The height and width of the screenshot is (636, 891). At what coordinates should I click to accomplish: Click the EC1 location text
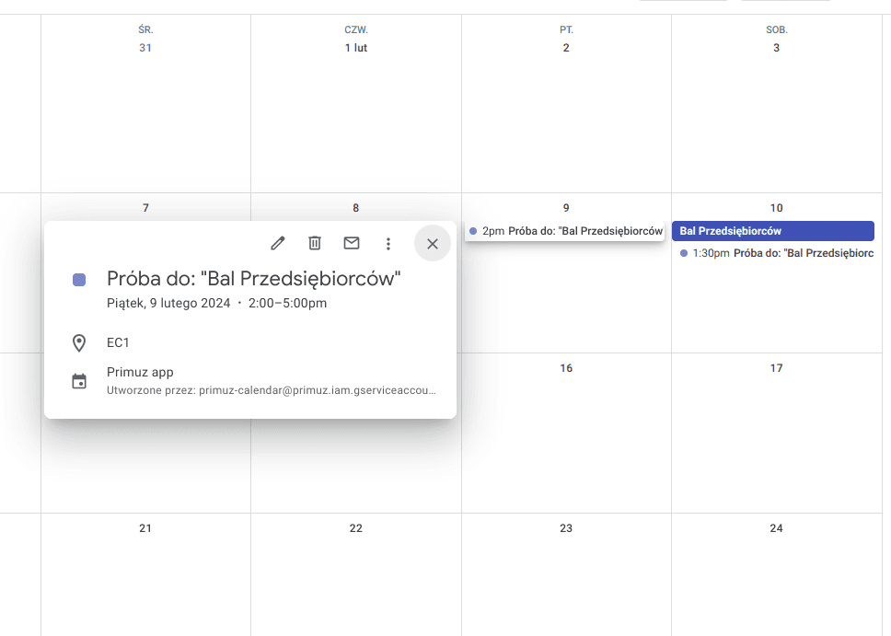tap(118, 342)
